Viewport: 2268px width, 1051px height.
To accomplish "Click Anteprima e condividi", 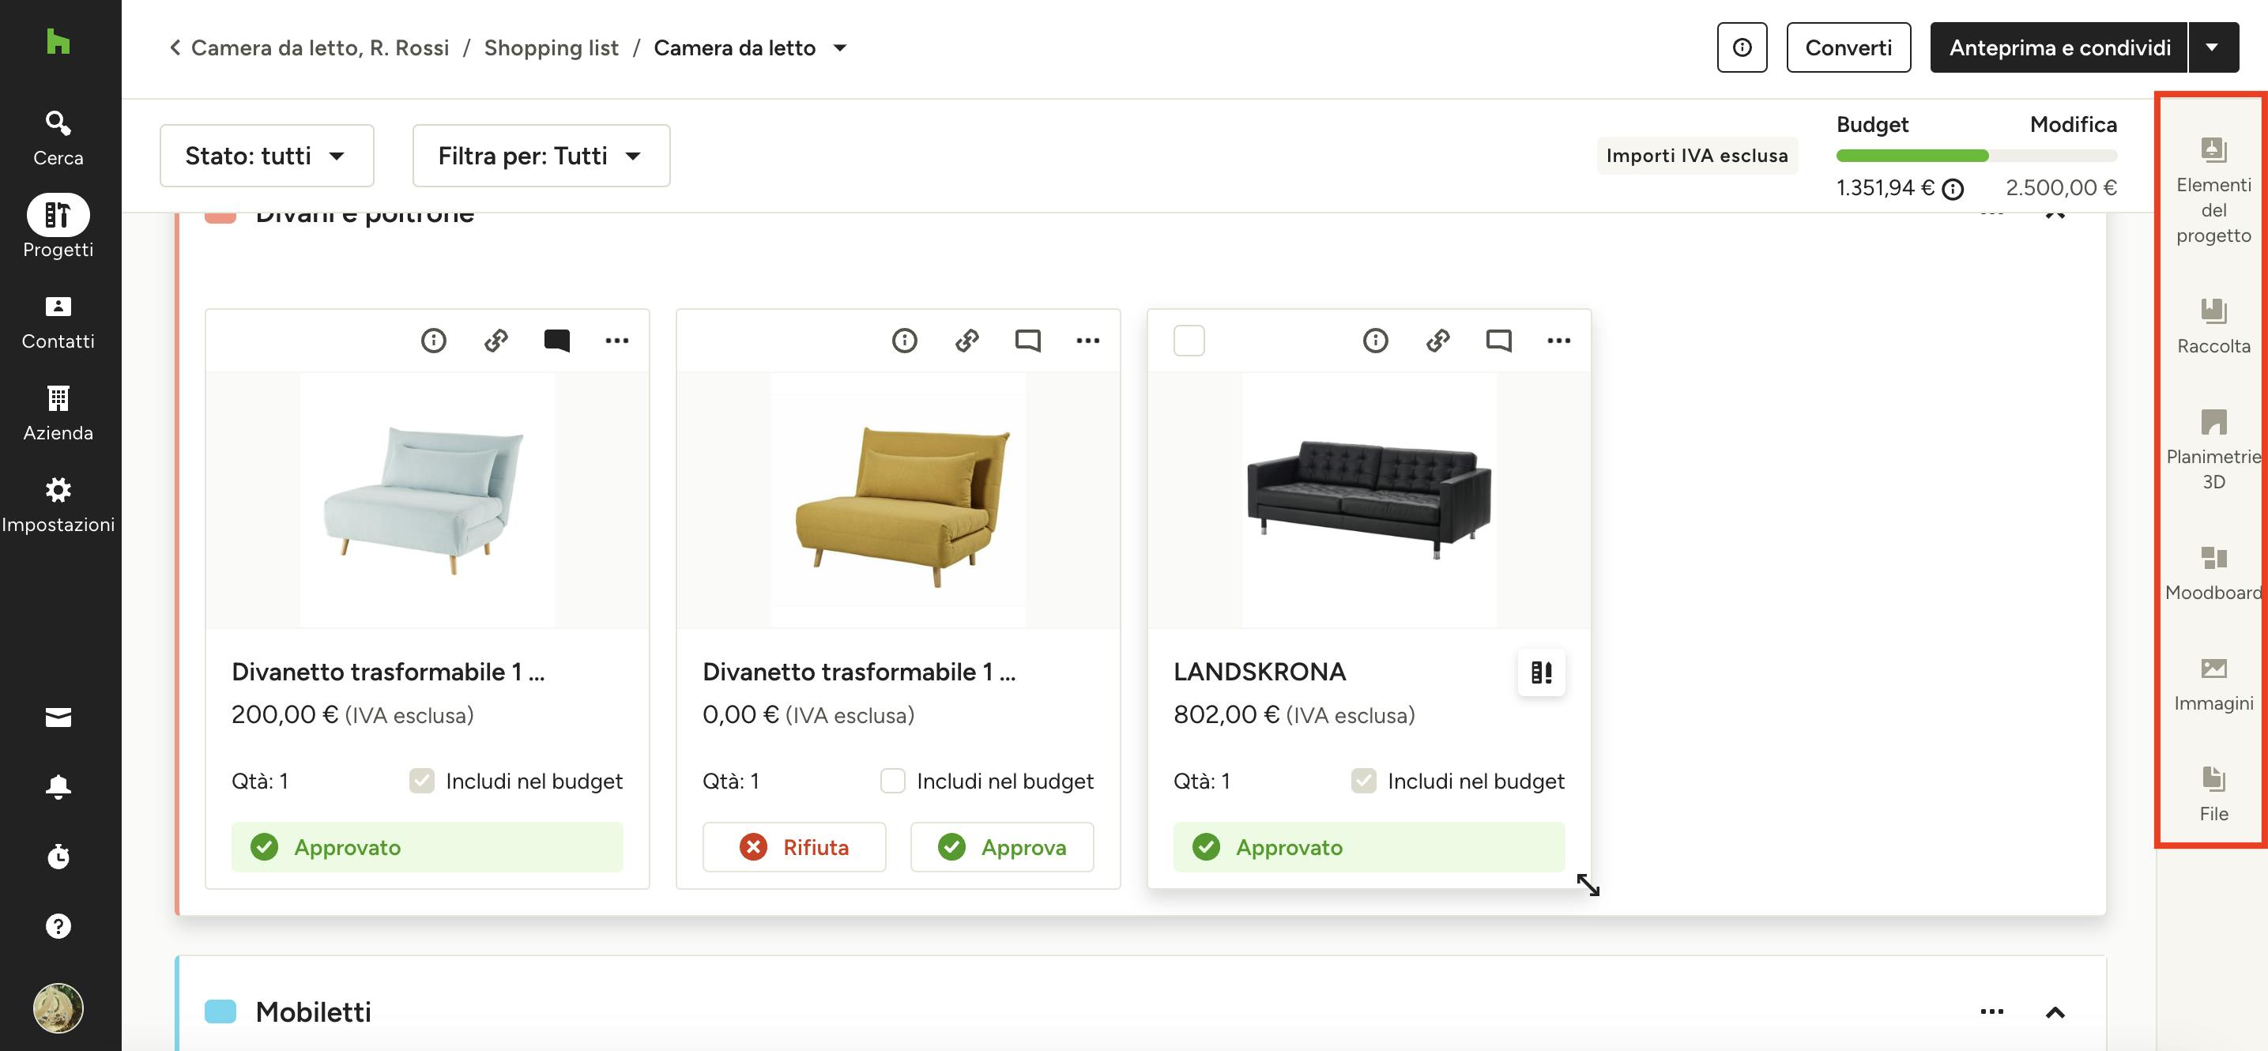I will [2059, 47].
